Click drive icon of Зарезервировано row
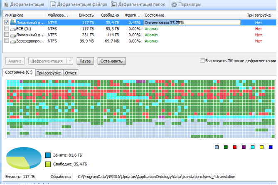This screenshot has height=185, width=278. [13, 41]
